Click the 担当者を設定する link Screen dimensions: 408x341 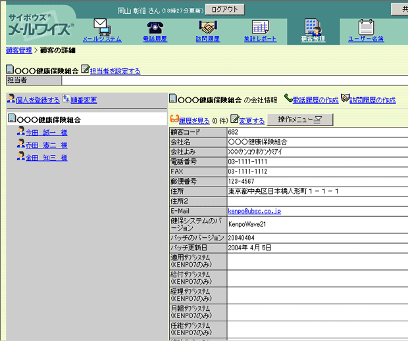tap(115, 71)
